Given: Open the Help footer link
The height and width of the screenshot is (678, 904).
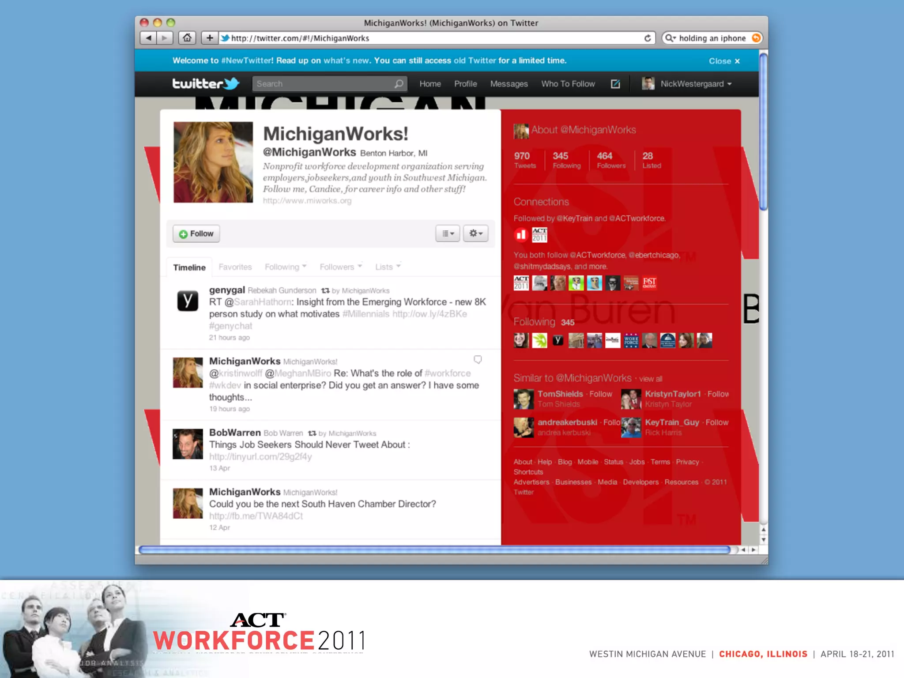Looking at the screenshot, I should tap(545, 462).
